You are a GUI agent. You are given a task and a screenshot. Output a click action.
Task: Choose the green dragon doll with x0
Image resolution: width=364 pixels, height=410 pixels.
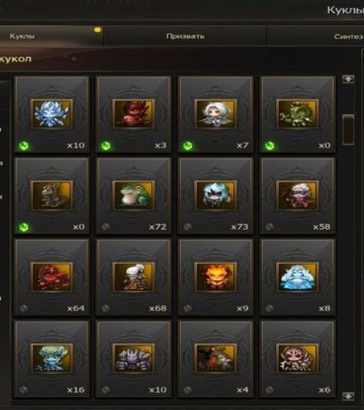click(298, 114)
